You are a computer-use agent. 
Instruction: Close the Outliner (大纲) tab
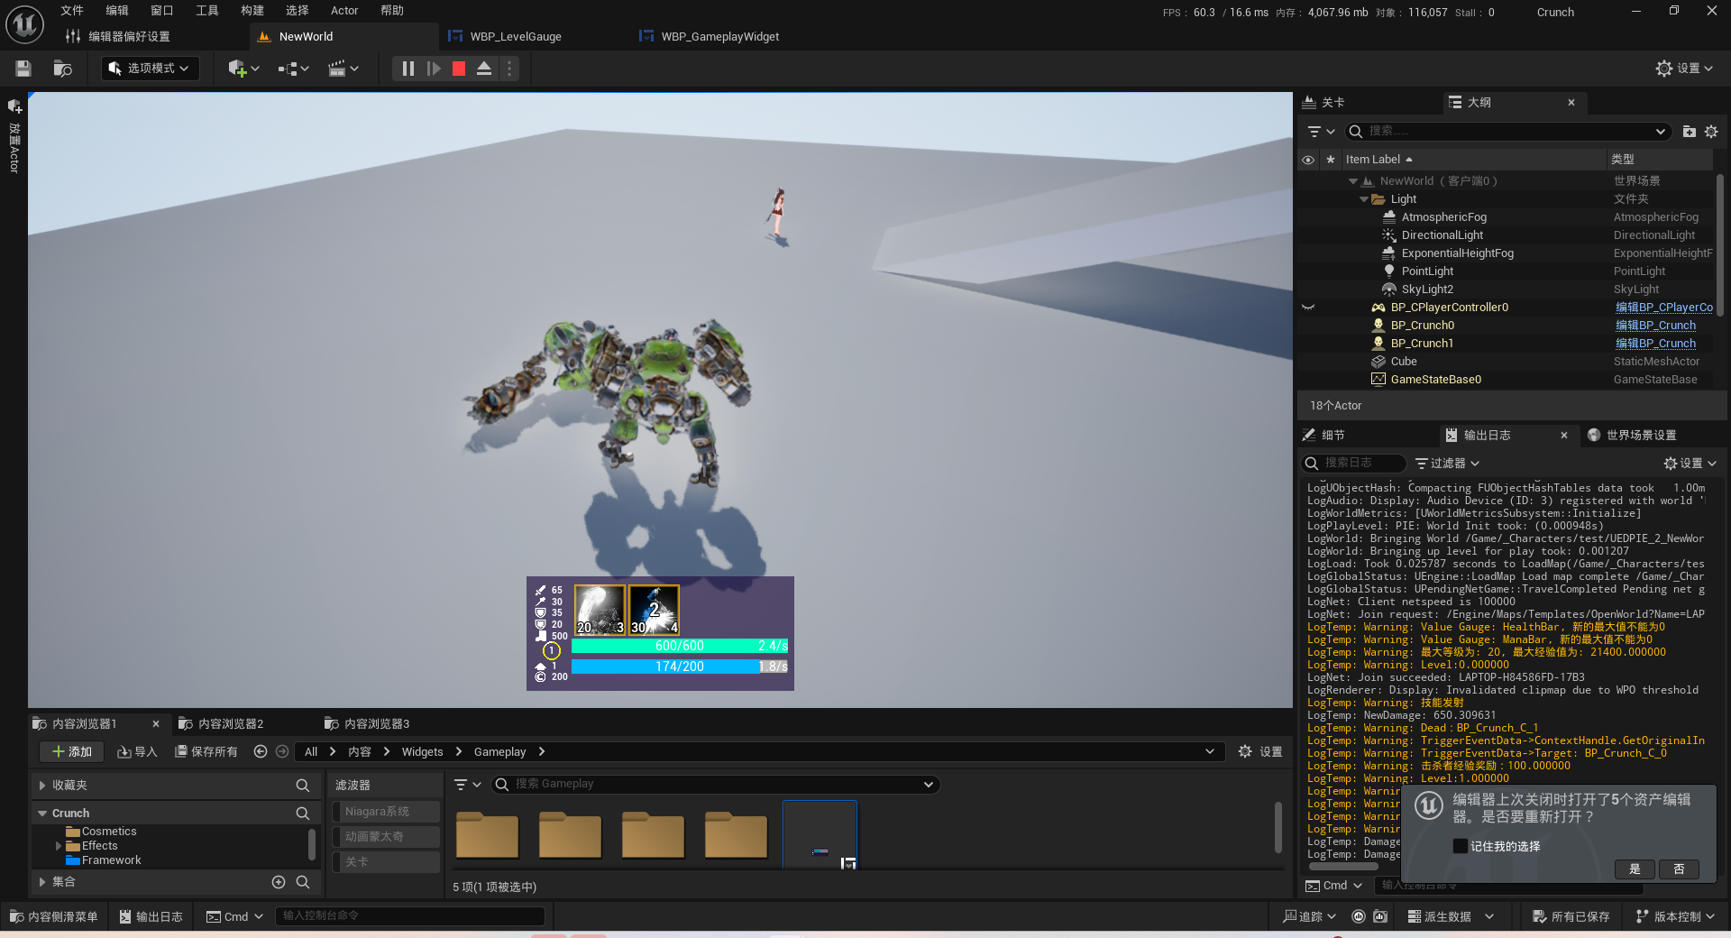pyautogui.click(x=1571, y=103)
